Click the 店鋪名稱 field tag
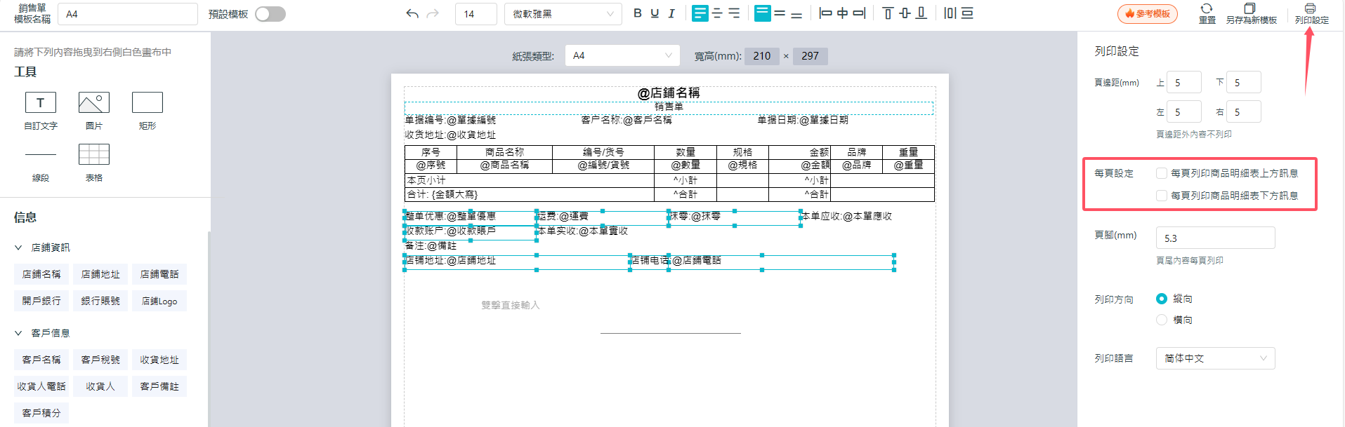 click(x=41, y=274)
